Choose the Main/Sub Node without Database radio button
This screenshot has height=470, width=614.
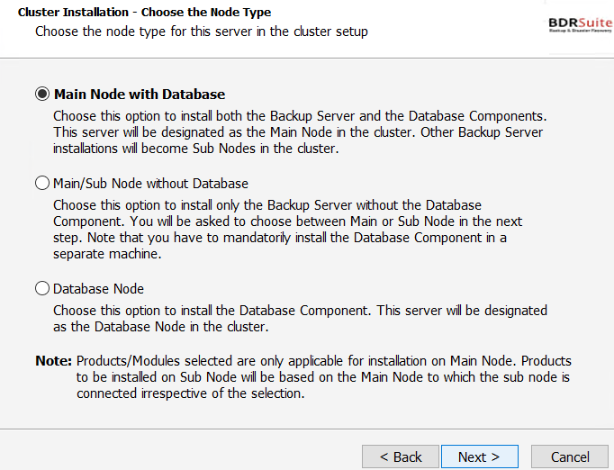(x=42, y=183)
